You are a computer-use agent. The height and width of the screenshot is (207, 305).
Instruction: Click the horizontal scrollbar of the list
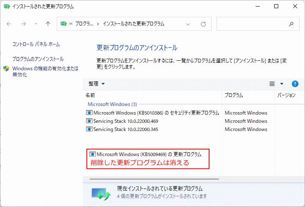pyautogui.click(x=154, y=179)
